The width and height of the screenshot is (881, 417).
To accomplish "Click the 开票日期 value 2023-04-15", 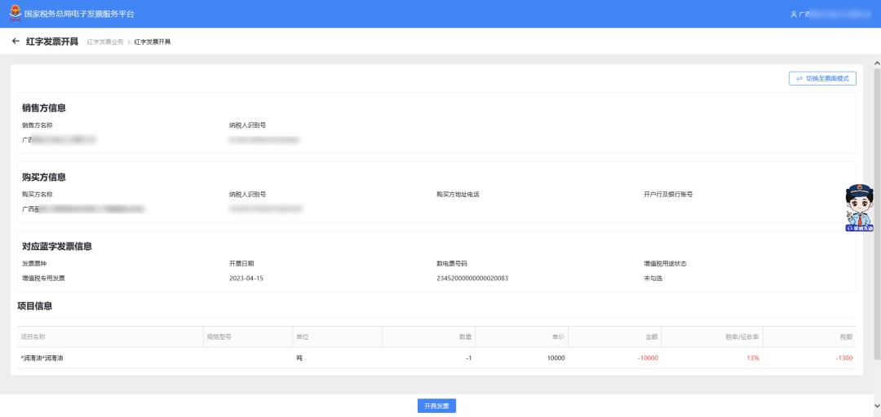I will coord(246,278).
